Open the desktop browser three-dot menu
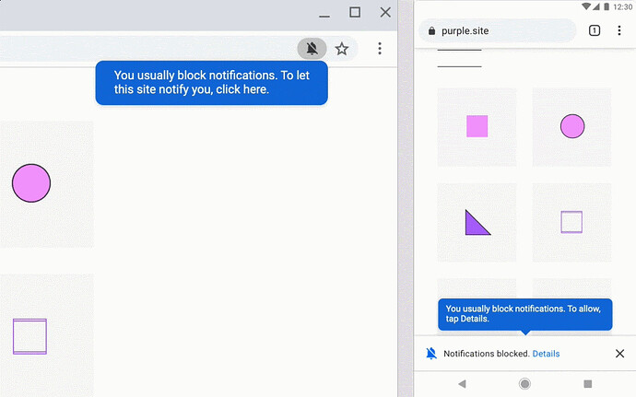Screen dimensions: 636x397 379,49
